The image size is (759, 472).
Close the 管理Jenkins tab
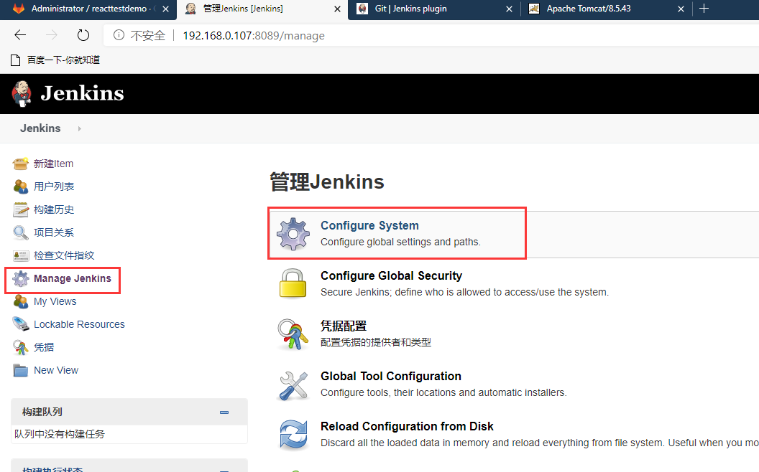click(337, 9)
